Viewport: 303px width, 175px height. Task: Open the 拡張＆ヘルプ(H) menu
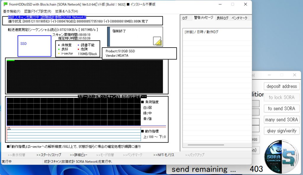[67, 12]
